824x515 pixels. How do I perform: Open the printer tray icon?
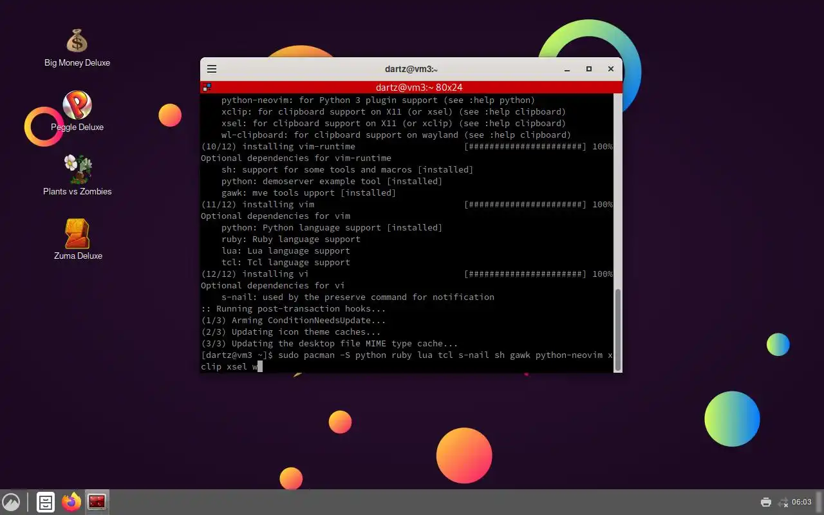pos(765,502)
